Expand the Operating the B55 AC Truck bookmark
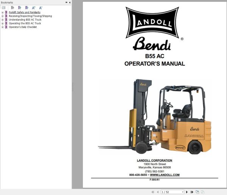This screenshot has width=227, height=195. (3, 23)
